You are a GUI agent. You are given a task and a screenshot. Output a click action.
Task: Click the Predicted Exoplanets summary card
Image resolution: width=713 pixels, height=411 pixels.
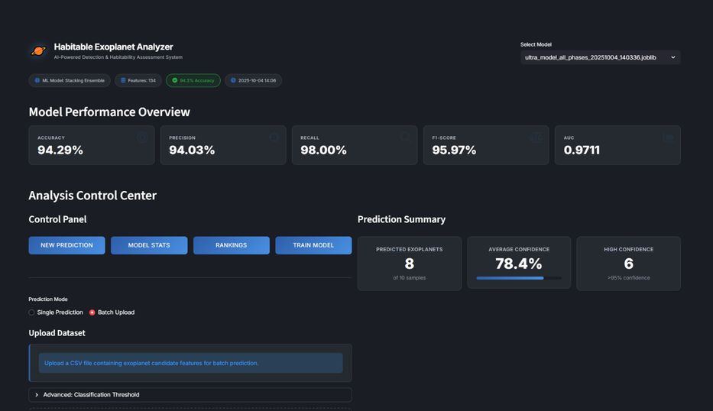pos(409,263)
